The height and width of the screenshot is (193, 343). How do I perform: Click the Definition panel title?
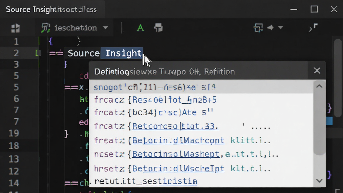pos(164,72)
